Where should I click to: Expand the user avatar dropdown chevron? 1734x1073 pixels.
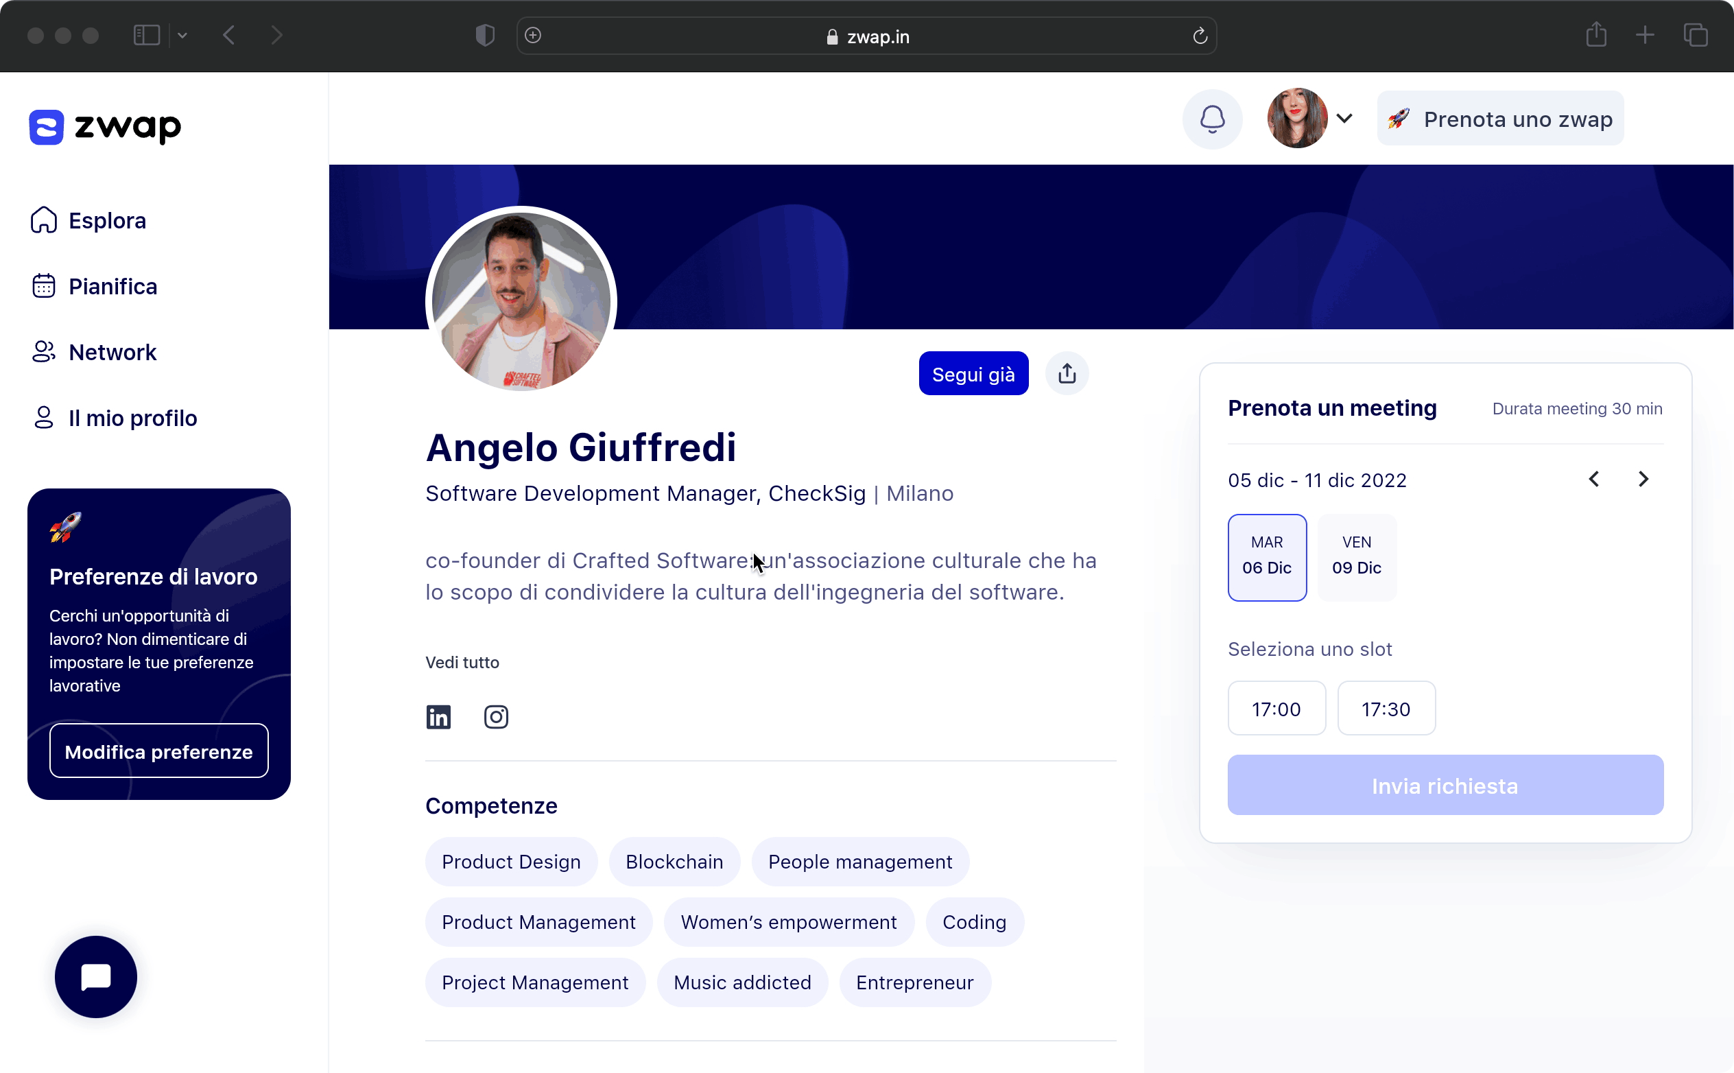pos(1344,119)
